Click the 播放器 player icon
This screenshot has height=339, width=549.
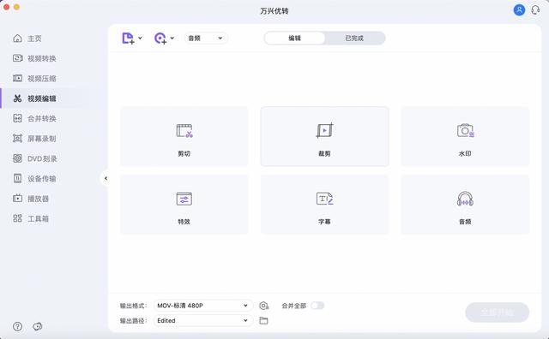pos(17,199)
